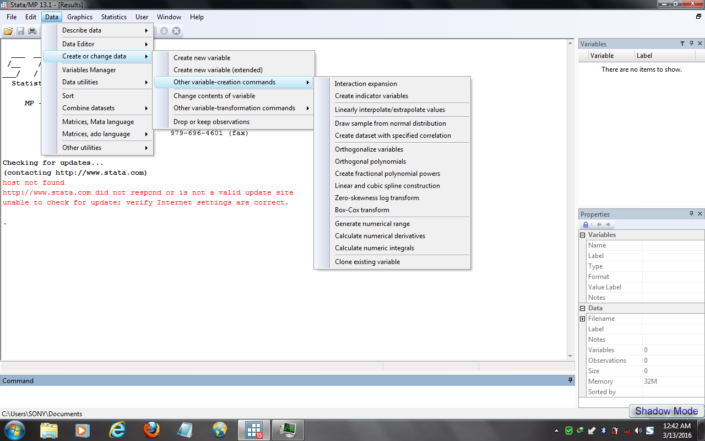
Task: Toggle the lock icon in Properties panel
Action: (x=586, y=225)
